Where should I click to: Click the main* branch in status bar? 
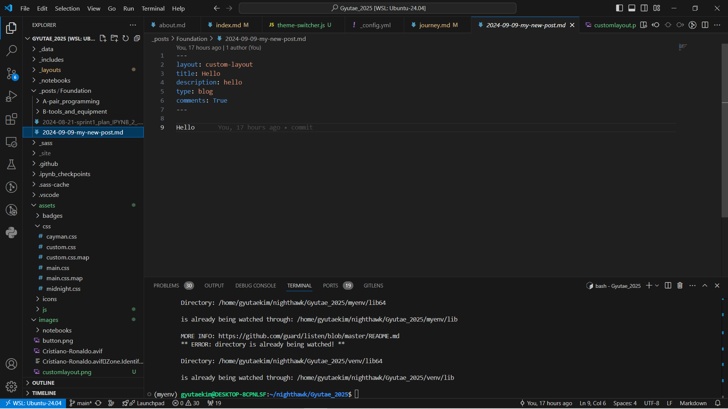click(x=81, y=403)
